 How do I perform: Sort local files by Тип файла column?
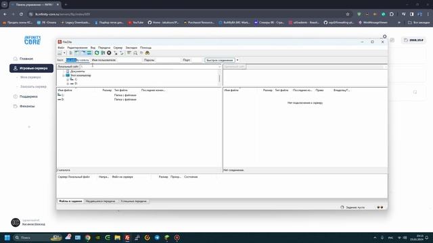[x=121, y=90]
